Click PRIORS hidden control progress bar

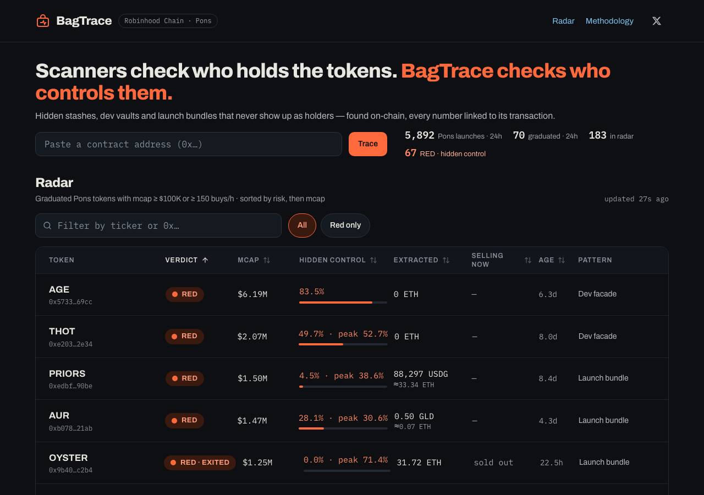coord(343,387)
